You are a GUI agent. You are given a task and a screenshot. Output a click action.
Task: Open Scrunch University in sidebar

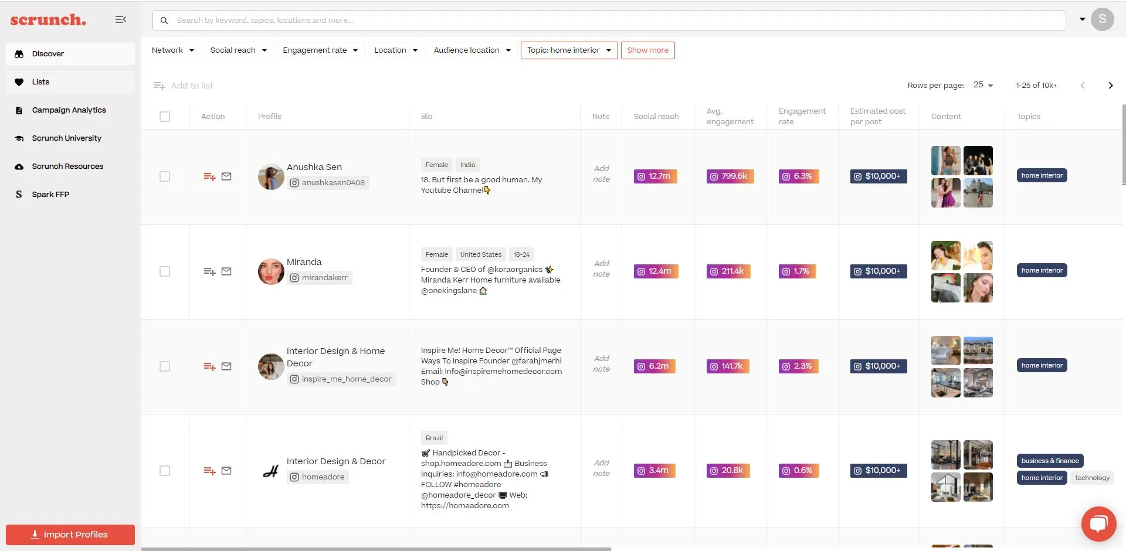(70, 138)
